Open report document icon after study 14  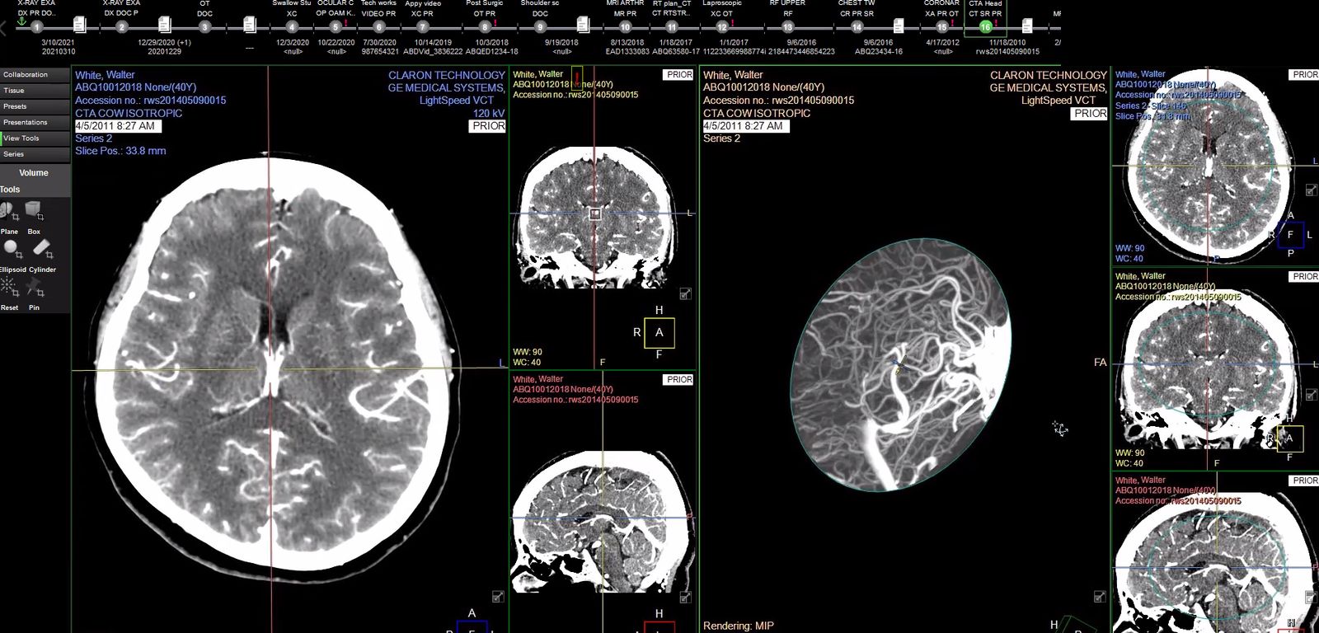pyautogui.click(x=899, y=26)
